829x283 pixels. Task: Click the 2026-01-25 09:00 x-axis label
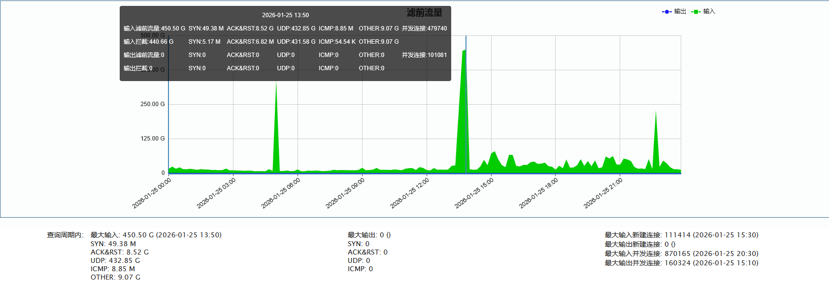tap(345, 193)
